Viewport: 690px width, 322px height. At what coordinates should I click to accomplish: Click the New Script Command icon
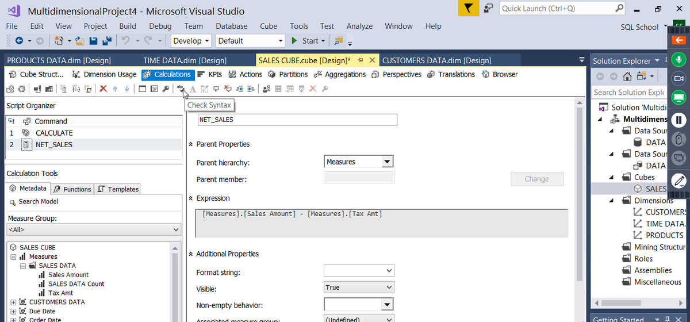(88, 89)
